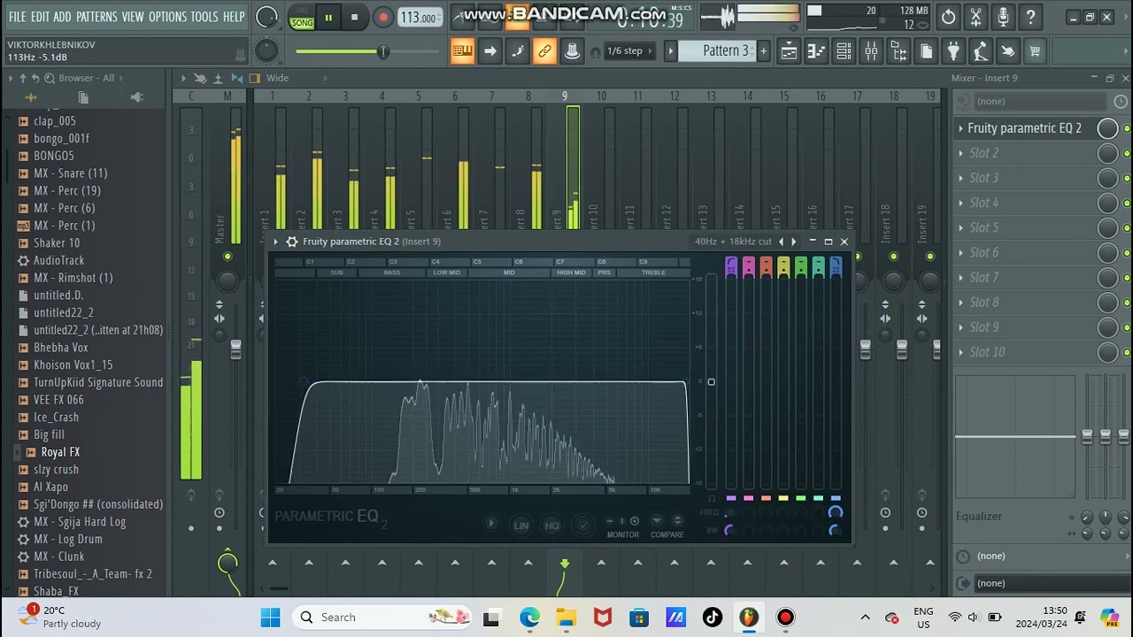
Task: Click the Master track fader handle
Action: 235,349
